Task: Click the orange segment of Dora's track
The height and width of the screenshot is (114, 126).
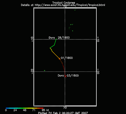Action: tap(56, 55)
